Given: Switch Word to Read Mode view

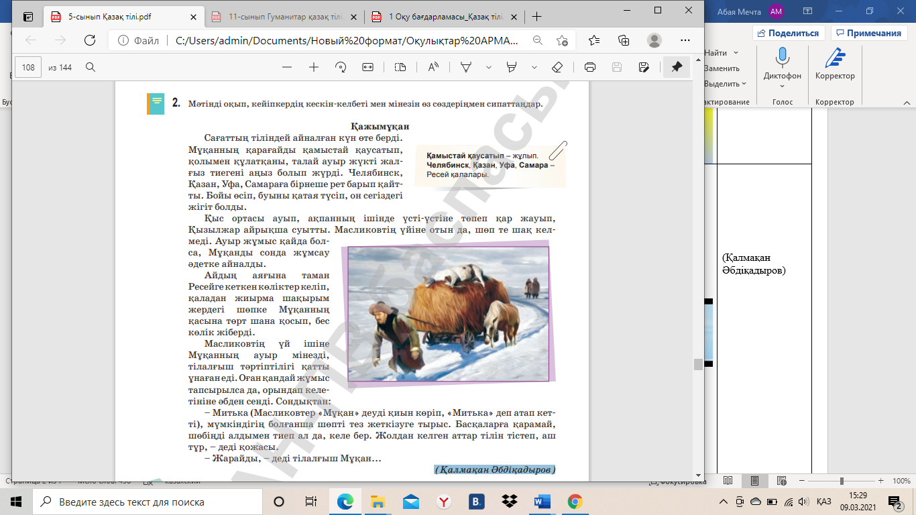Looking at the screenshot, I should pos(728,481).
